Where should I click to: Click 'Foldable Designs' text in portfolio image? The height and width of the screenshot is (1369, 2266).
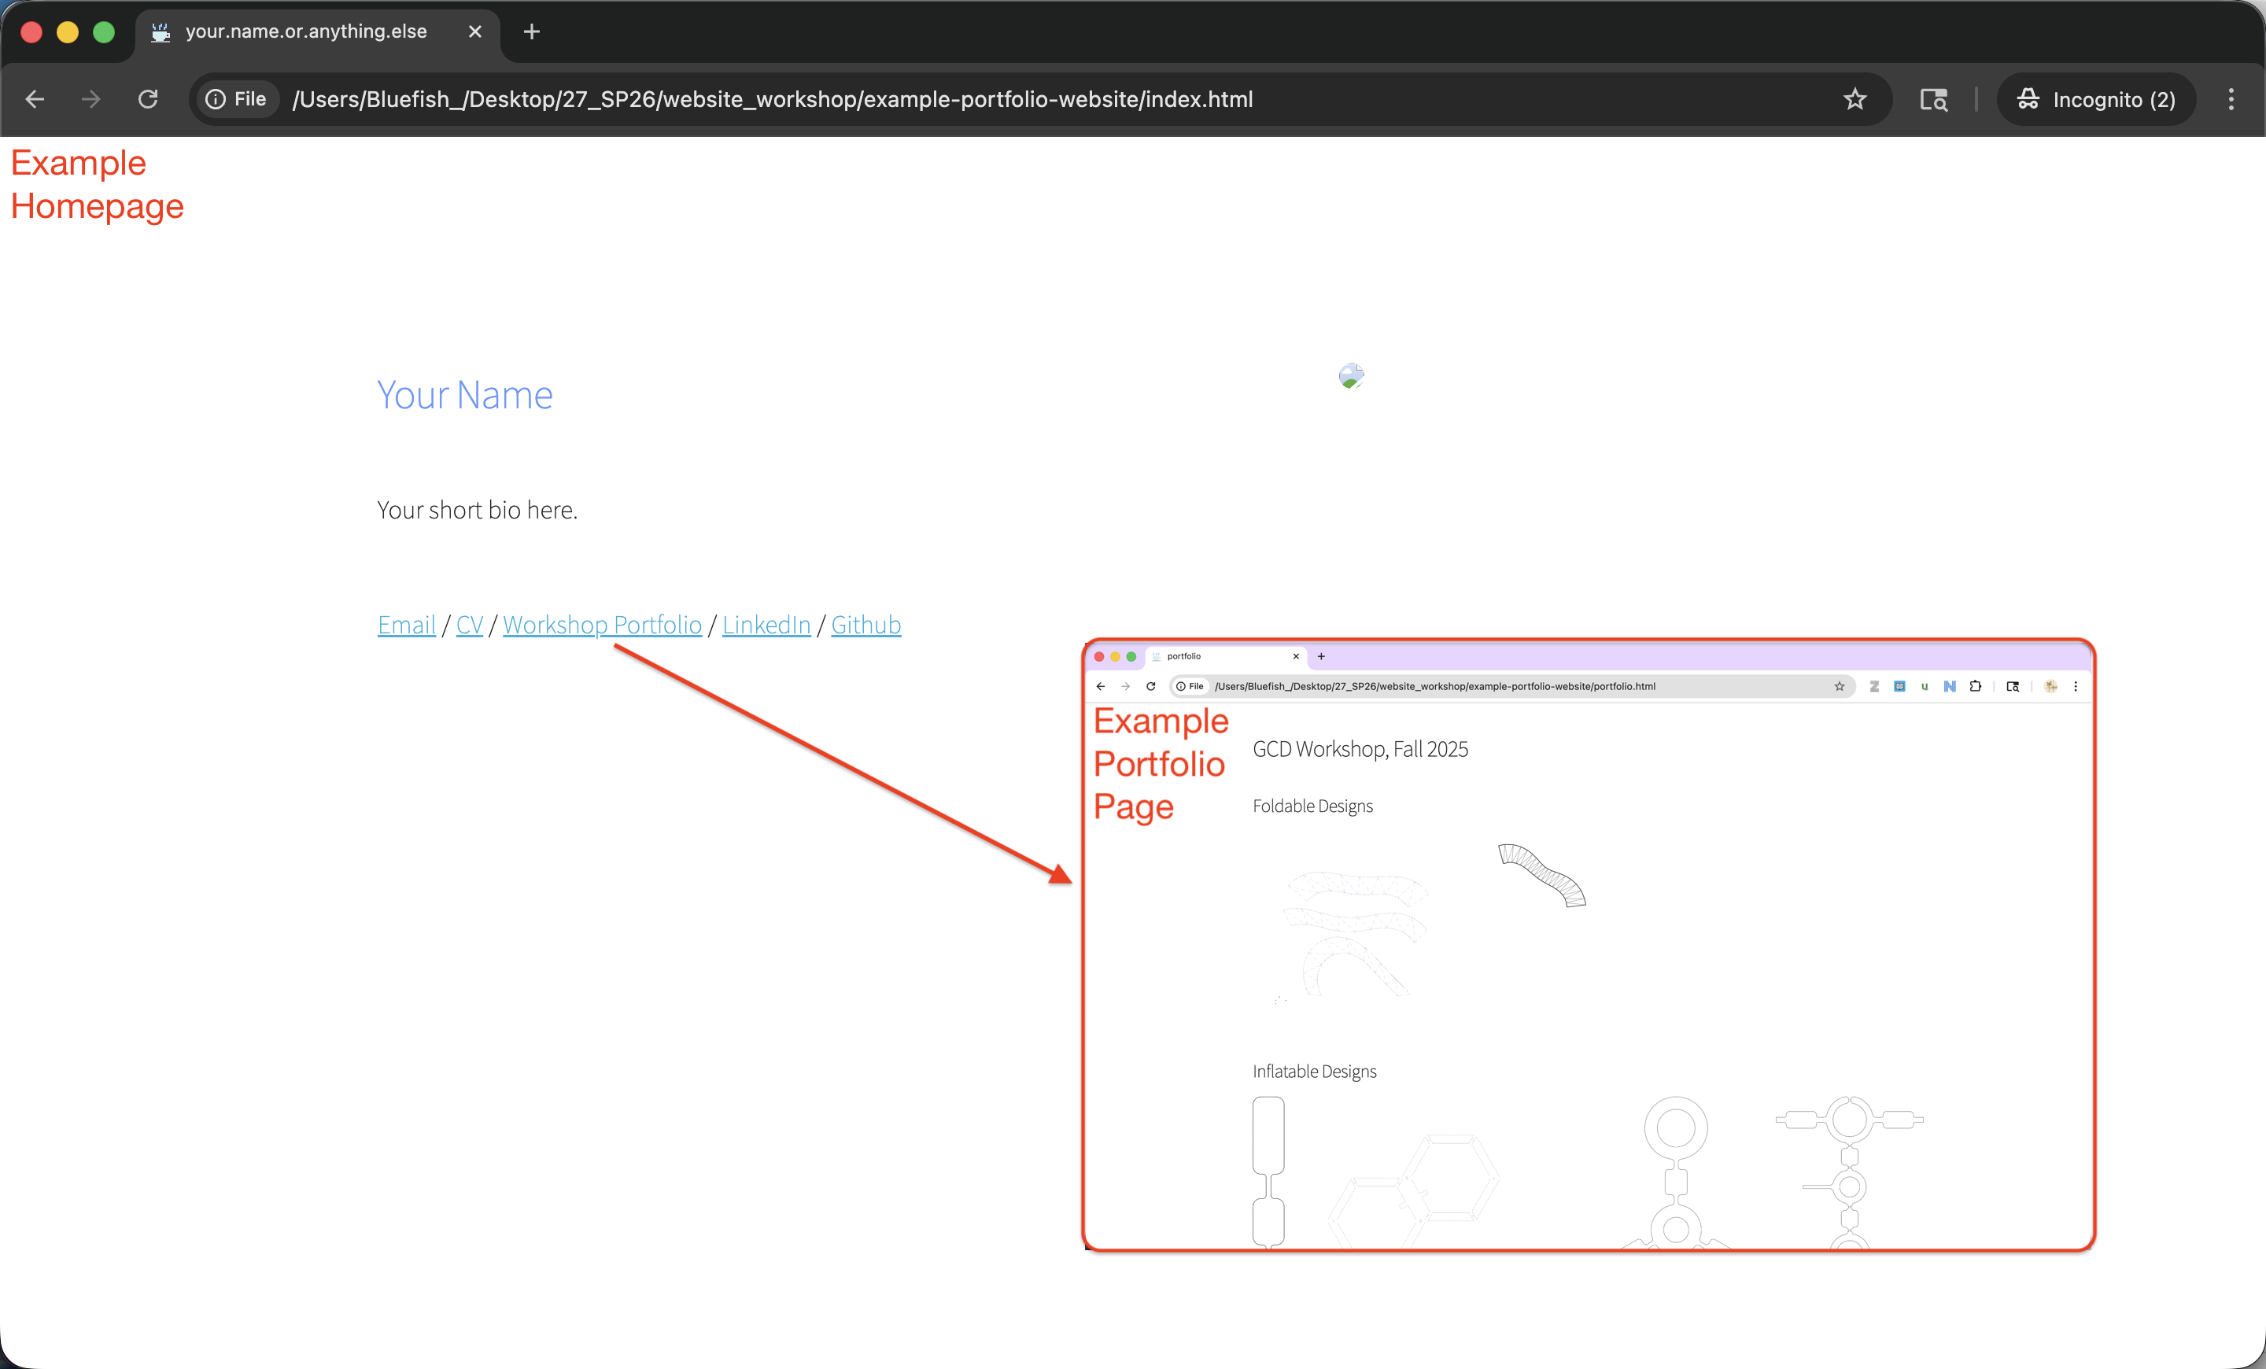coord(1312,806)
